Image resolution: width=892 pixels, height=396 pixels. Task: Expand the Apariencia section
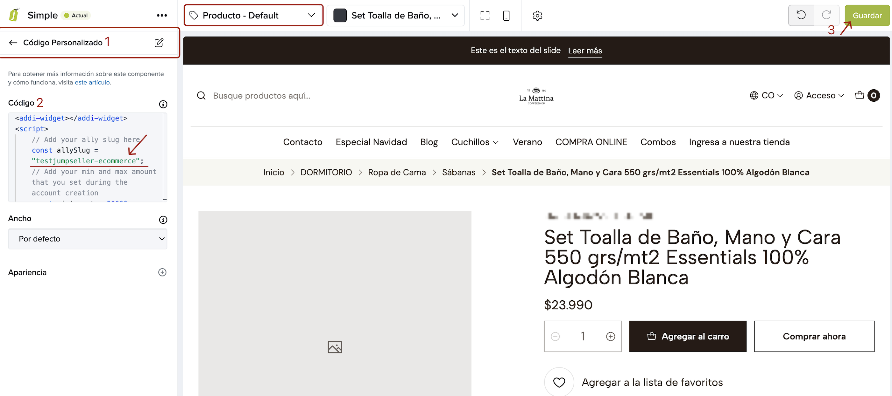[162, 272]
